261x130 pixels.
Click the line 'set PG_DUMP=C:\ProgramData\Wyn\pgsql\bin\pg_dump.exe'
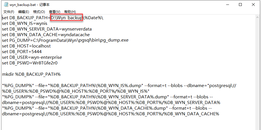65,40
